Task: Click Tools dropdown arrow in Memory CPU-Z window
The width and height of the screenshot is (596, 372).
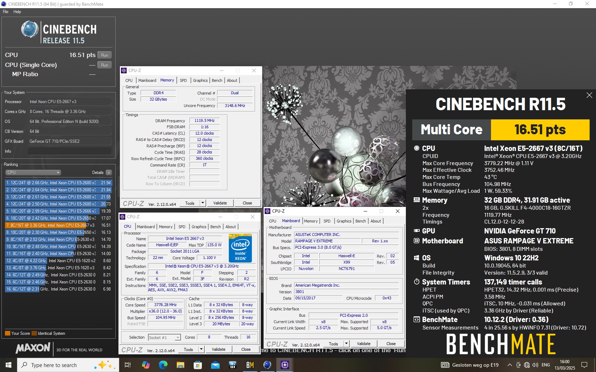Action: pyautogui.click(x=203, y=203)
